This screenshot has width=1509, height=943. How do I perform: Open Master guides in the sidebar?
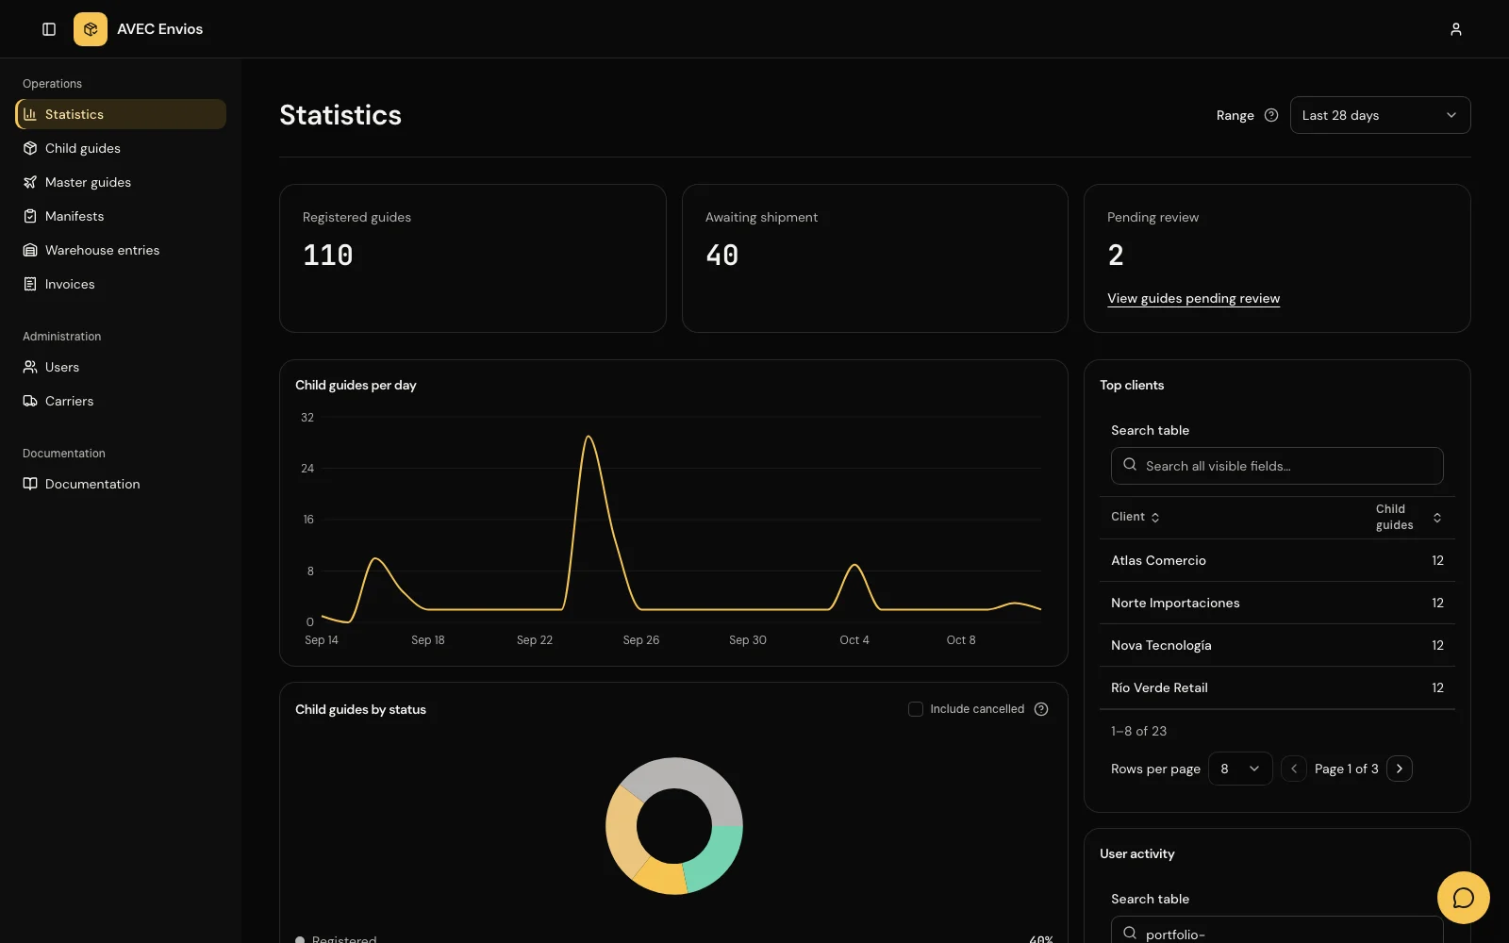pyautogui.click(x=121, y=182)
